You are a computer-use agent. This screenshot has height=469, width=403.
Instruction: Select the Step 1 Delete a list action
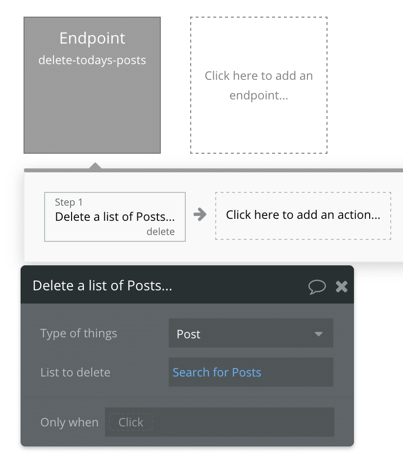tap(115, 217)
